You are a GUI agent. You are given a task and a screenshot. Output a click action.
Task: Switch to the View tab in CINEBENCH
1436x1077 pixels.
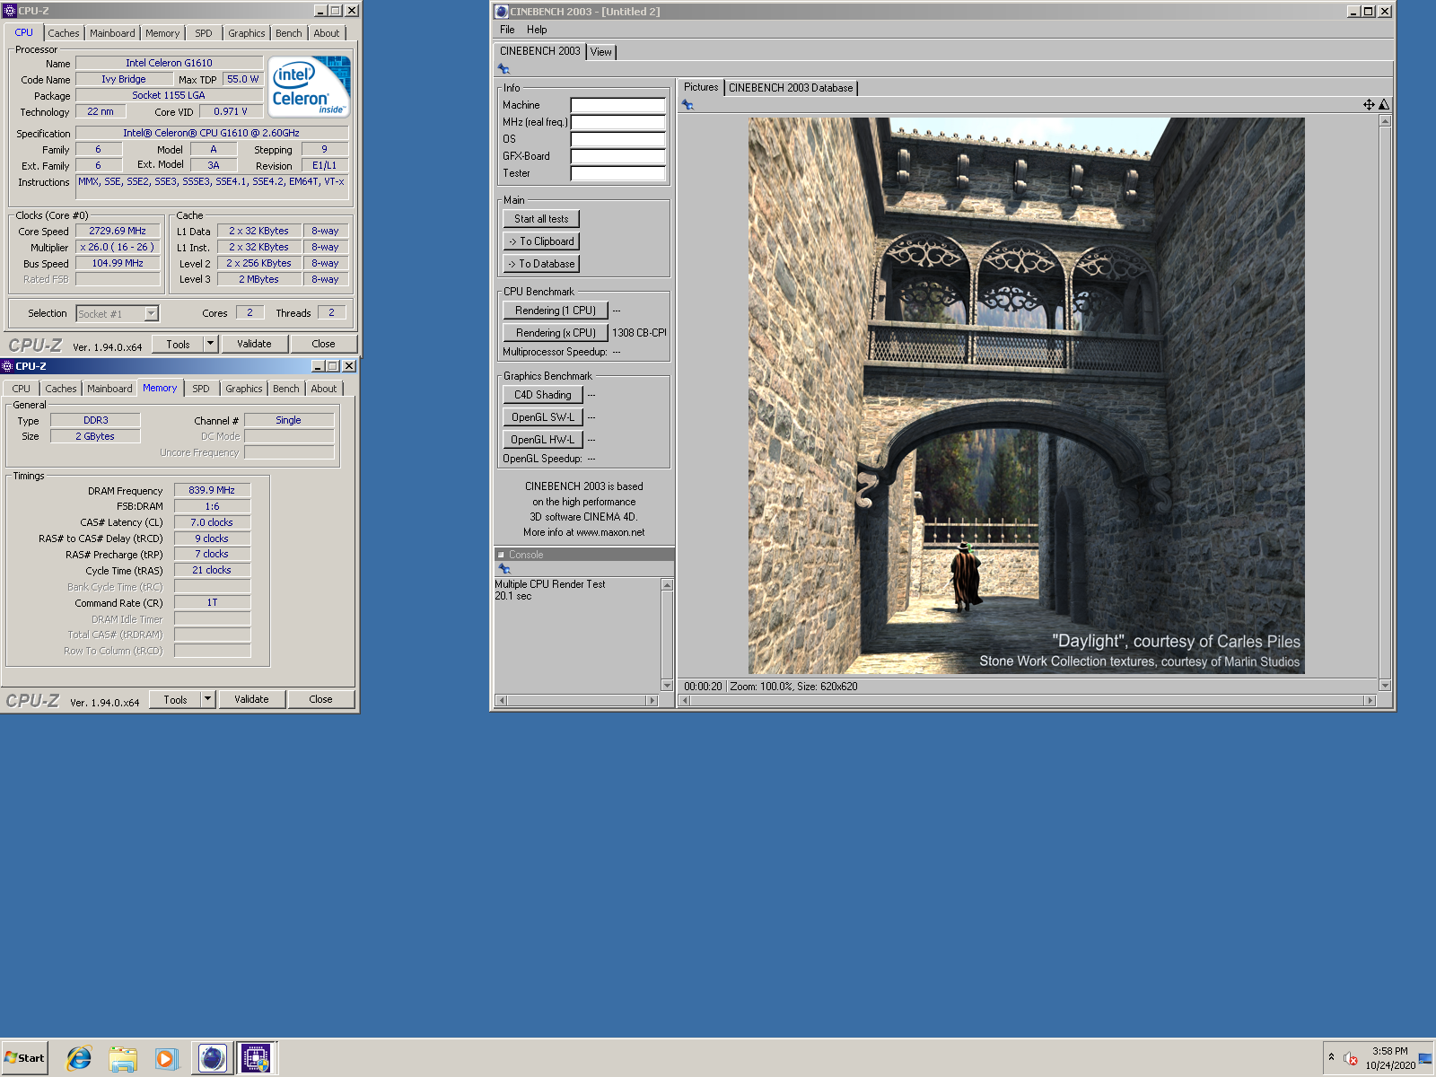point(601,52)
